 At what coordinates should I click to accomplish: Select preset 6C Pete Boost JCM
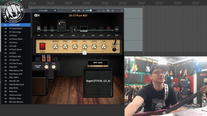pyautogui.click(x=16, y=74)
